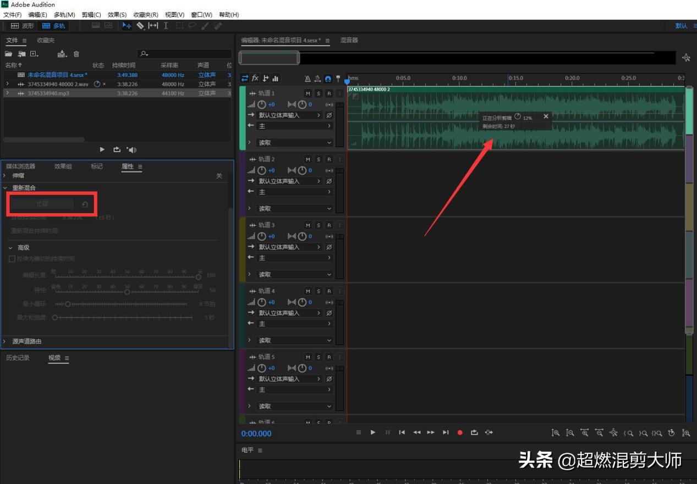Cancel clip analysis with X button

546,116
